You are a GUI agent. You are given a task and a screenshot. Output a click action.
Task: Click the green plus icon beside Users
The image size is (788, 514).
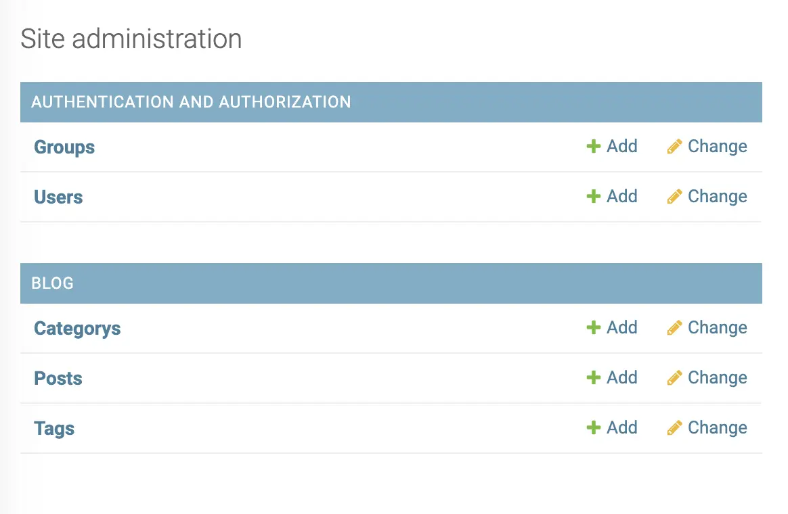(x=594, y=196)
